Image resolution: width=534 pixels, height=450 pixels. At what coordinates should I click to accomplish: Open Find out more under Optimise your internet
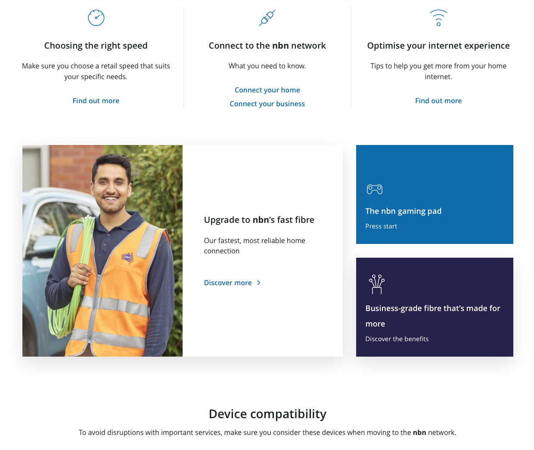[x=438, y=101]
